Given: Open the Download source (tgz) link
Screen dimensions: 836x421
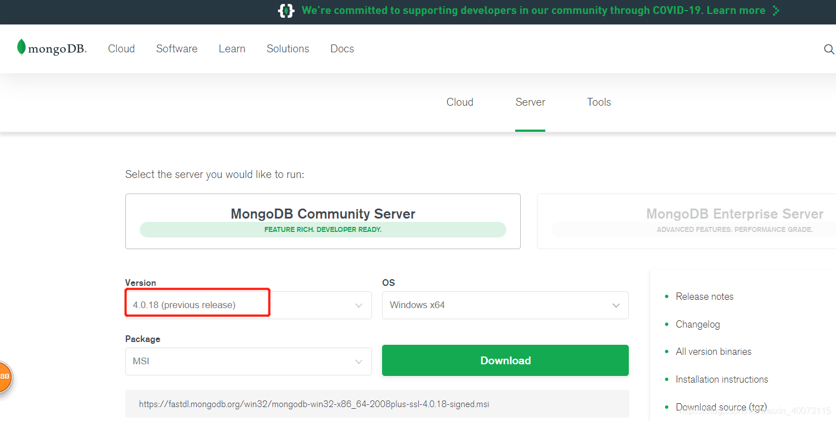Looking at the screenshot, I should click(x=721, y=407).
